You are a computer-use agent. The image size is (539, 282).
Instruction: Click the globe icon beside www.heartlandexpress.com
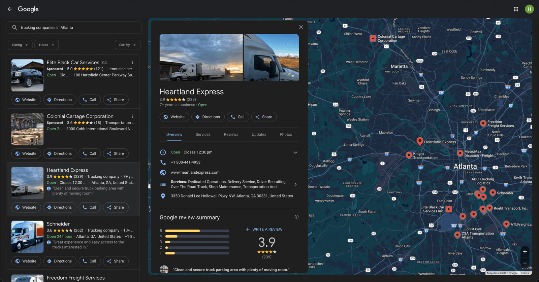pyautogui.click(x=163, y=173)
